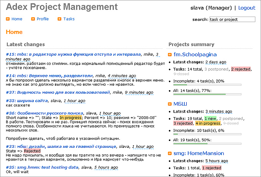Open task #23 мбш: дизайн, шапка
Screen dimensions: 261x177
point(61,147)
